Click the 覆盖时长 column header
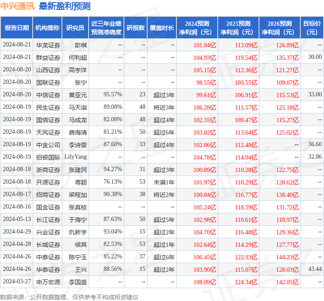This screenshot has height=301, width=324. [162, 28]
